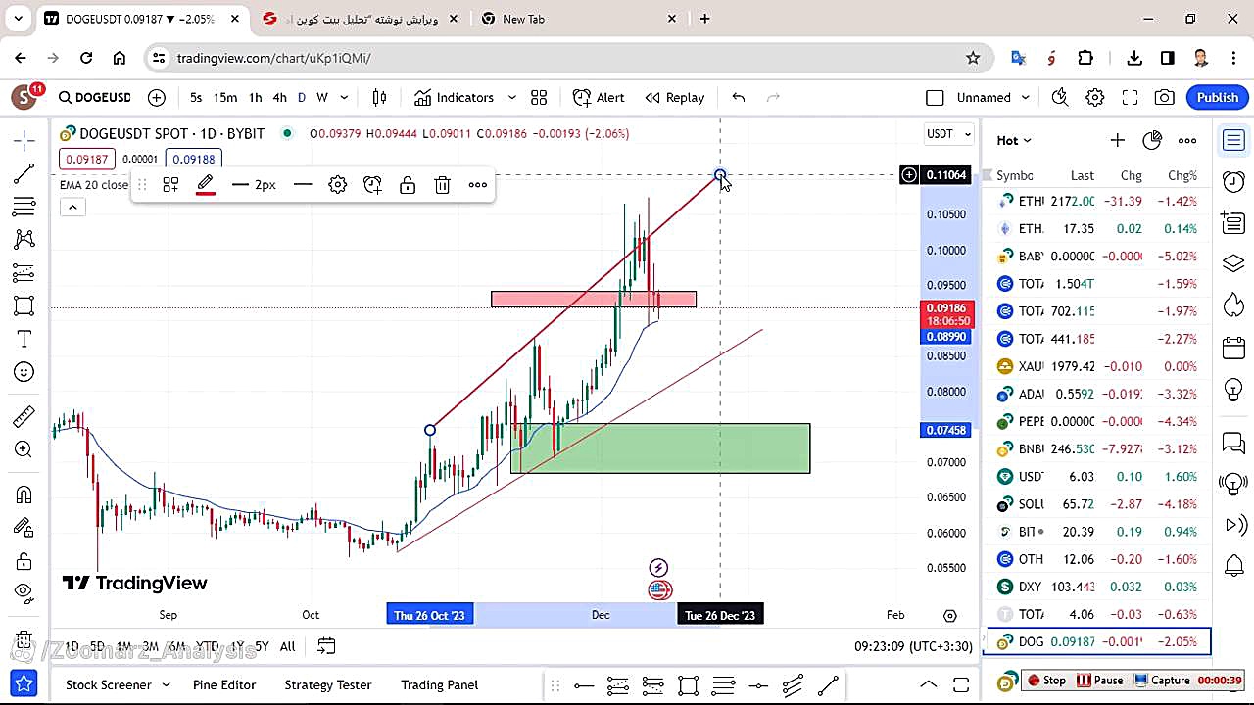Expand Indicators favorites dropdown arrow
Screen dimensions: 1254x705
(x=512, y=97)
